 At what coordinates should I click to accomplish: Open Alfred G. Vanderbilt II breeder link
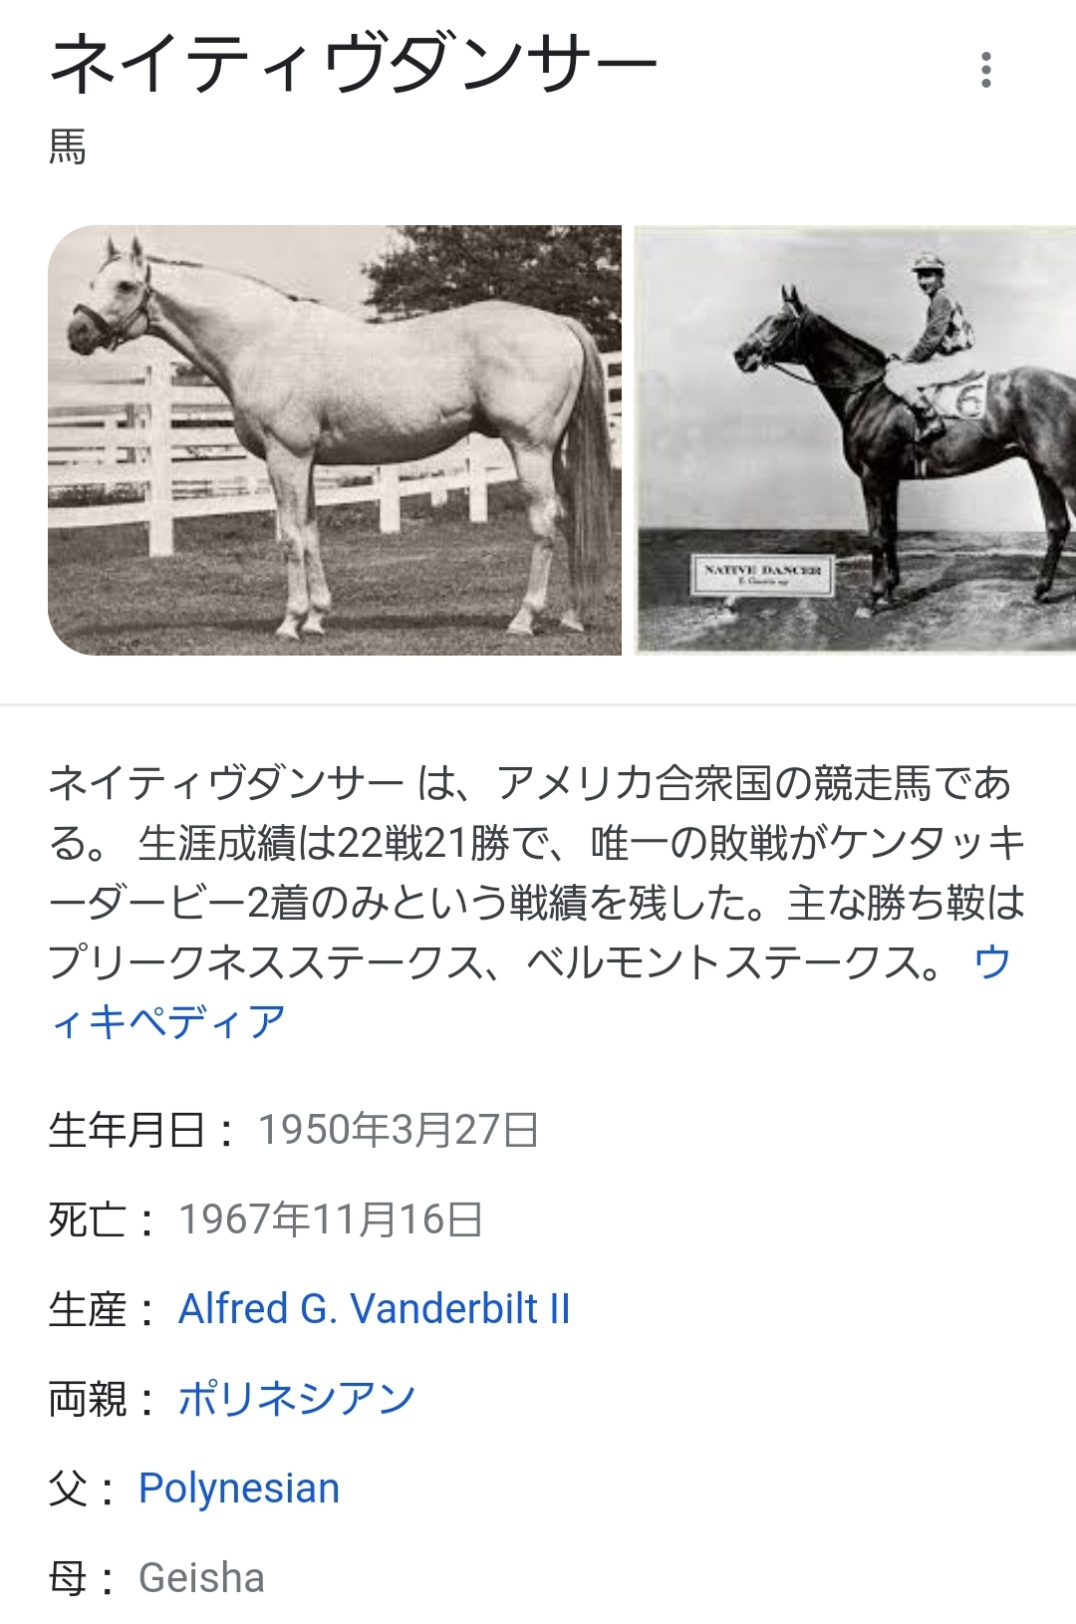point(375,1308)
